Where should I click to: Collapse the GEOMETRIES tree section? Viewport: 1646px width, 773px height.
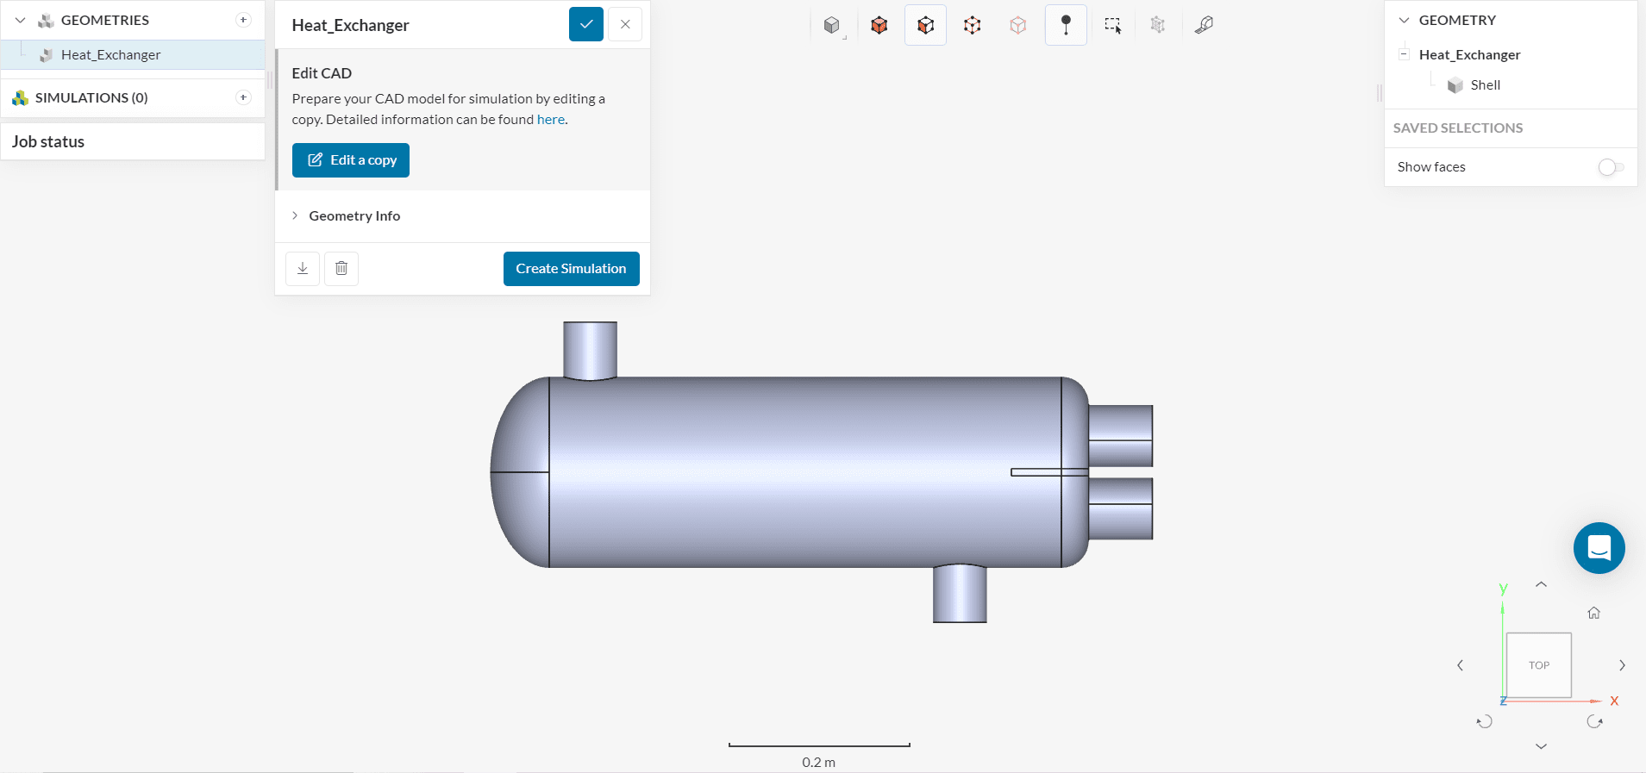pos(21,20)
